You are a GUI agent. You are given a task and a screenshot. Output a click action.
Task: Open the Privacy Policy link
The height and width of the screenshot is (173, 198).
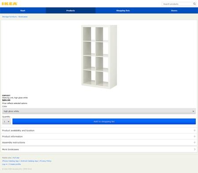tap(45, 161)
